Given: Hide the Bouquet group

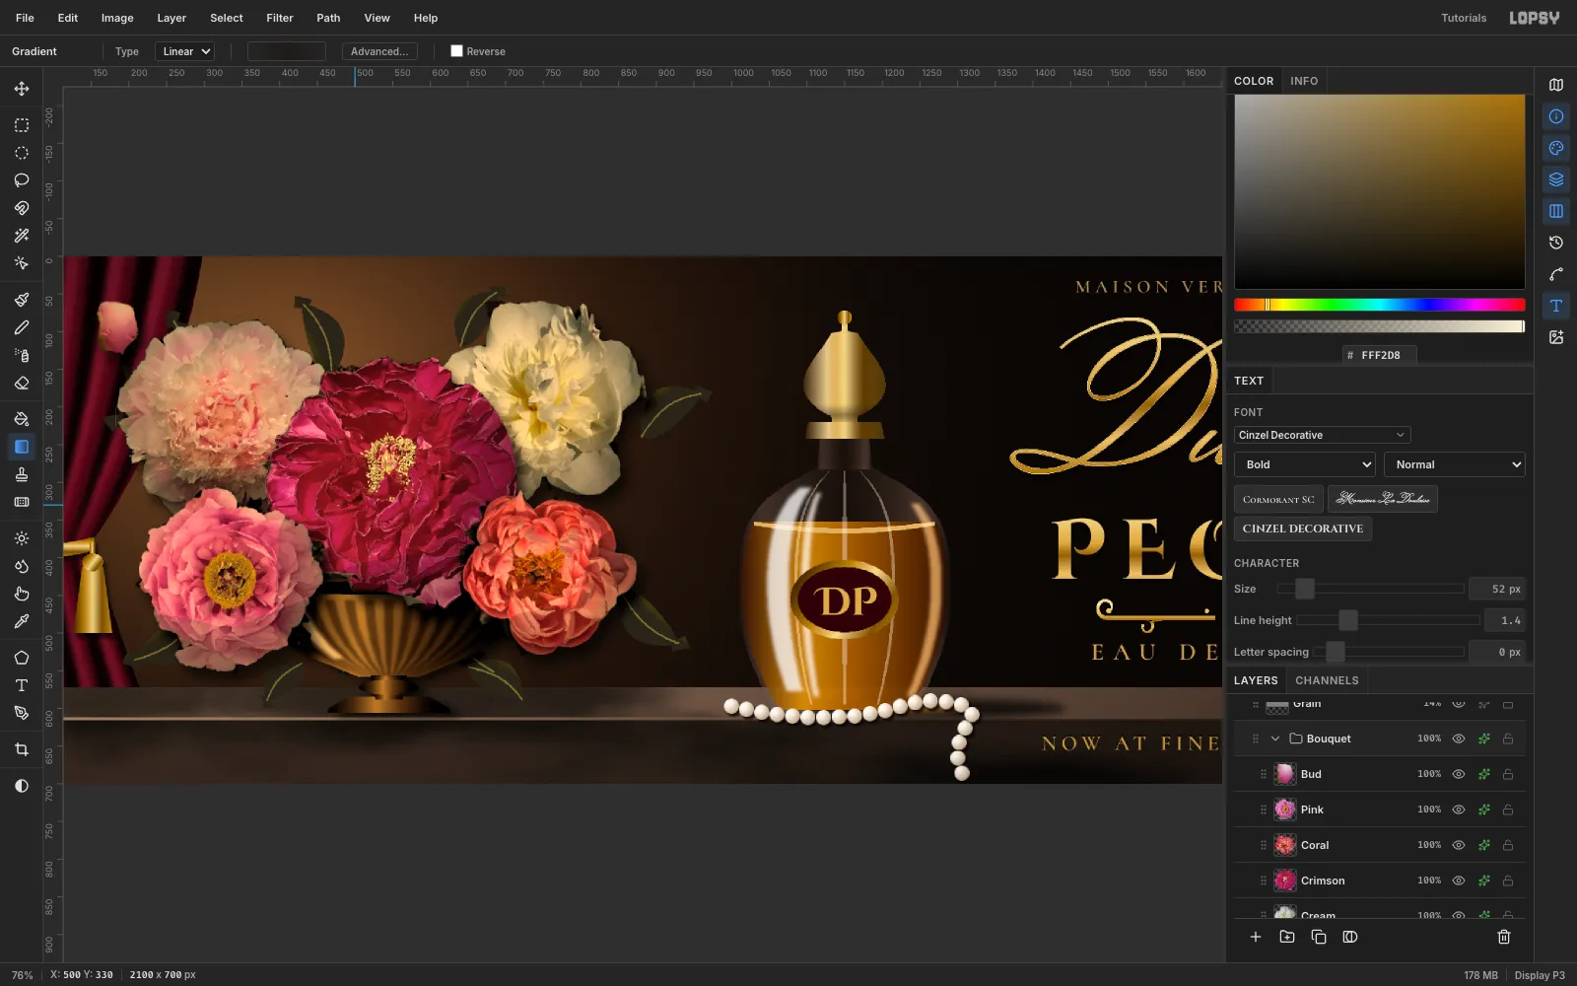Looking at the screenshot, I should (1459, 739).
